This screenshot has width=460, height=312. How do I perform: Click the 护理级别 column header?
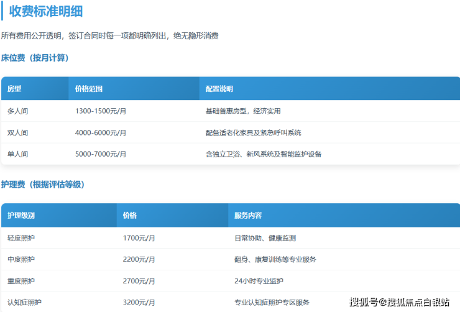tap(21, 216)
